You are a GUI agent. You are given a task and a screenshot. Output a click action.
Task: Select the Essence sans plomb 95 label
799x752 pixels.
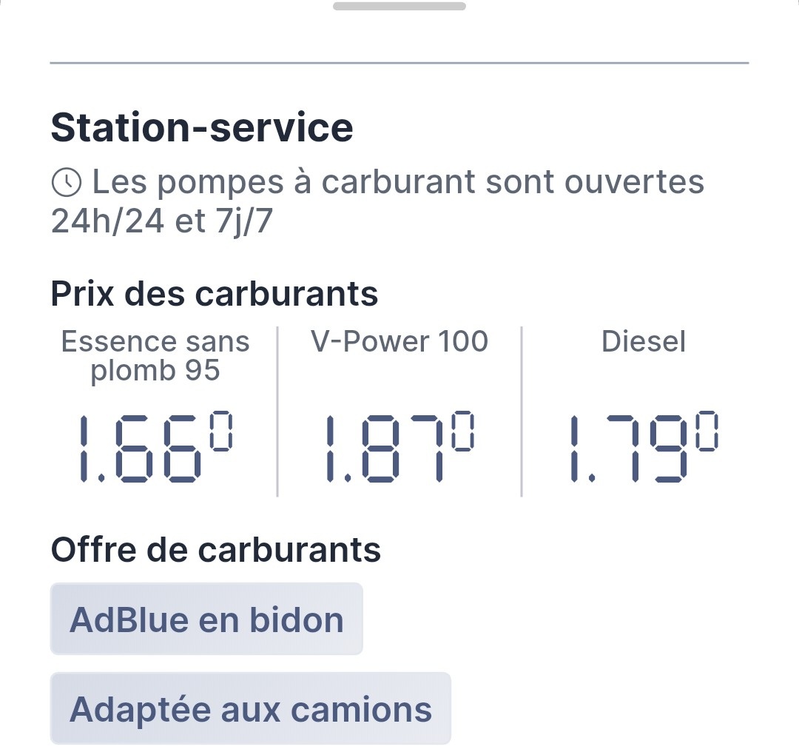[155, 355]
